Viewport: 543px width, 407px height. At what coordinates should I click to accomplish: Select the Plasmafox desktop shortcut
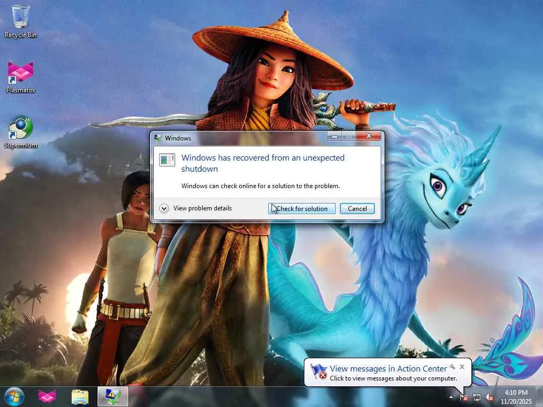(x=21, y=77)
